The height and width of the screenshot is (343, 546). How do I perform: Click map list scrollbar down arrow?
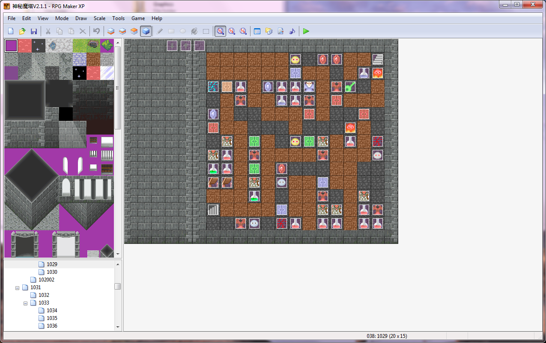click(x=117, y=327)
